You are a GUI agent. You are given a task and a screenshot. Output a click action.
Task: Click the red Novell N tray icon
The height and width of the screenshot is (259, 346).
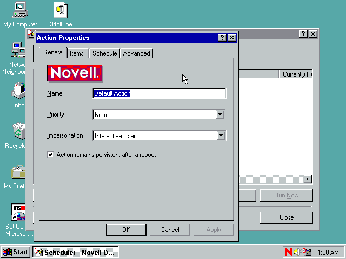click(x=289, y=252)
